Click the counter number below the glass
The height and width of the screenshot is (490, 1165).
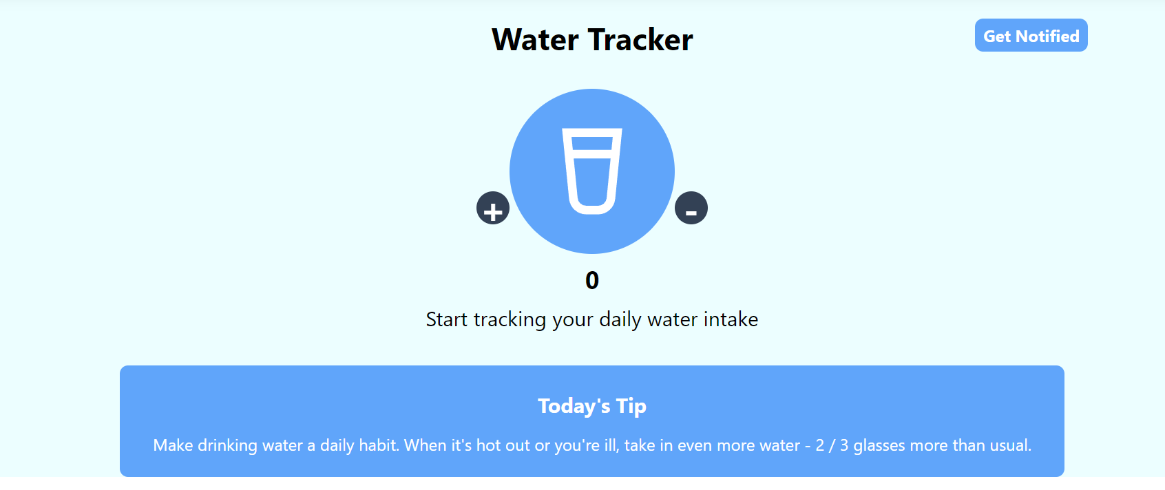(592, 280)
